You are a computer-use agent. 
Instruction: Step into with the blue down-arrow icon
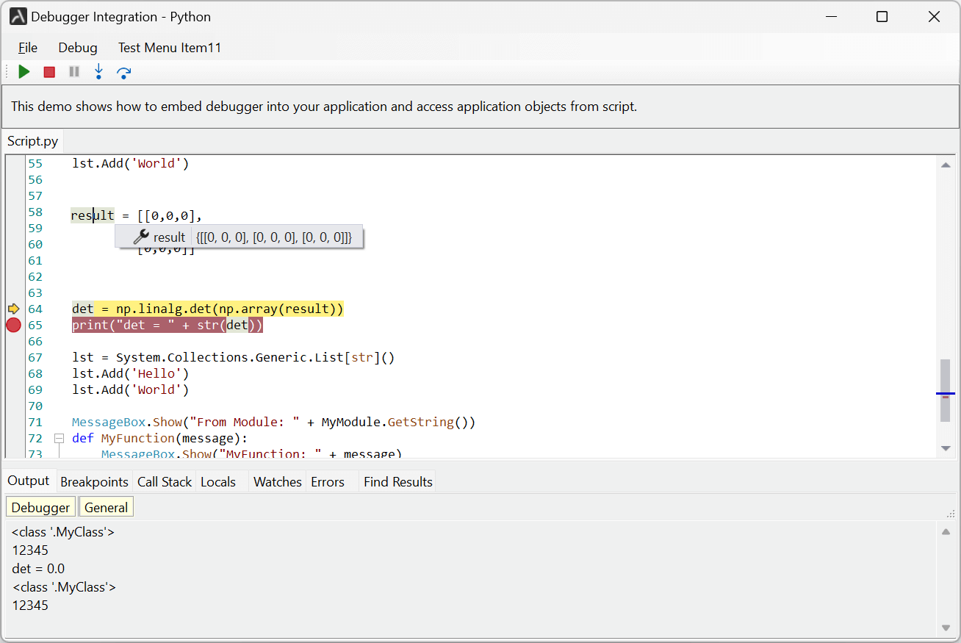[x=98, y=71]
